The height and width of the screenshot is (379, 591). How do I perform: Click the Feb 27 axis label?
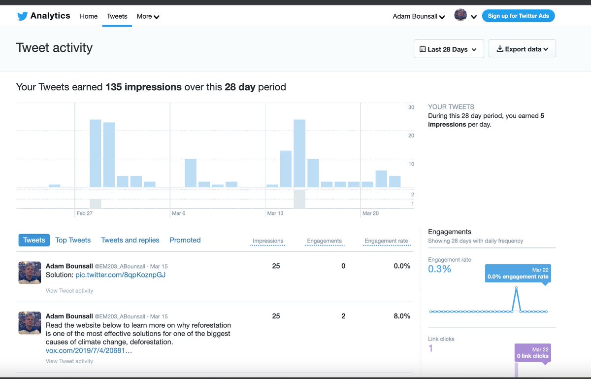click(x=85, y=213)
